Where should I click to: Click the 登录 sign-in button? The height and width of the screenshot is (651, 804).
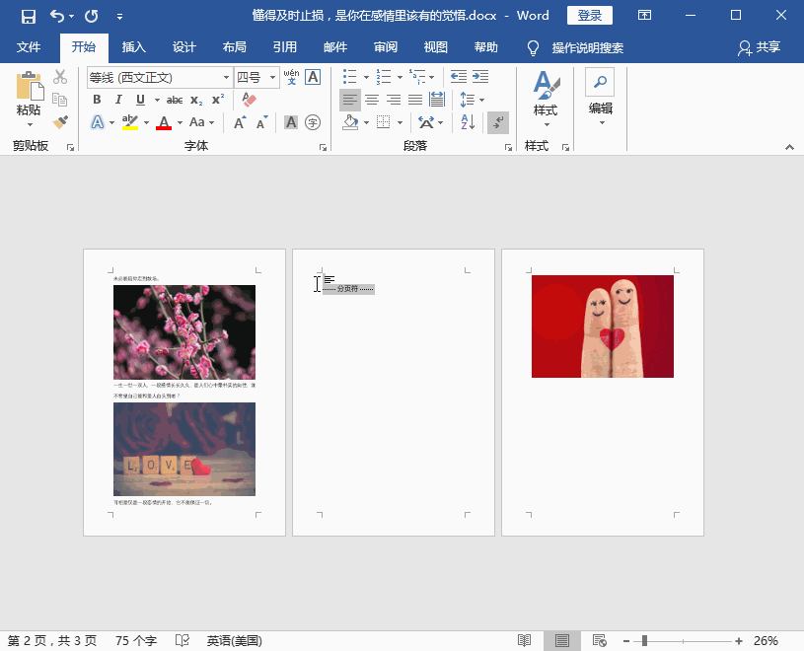[590, 16]
